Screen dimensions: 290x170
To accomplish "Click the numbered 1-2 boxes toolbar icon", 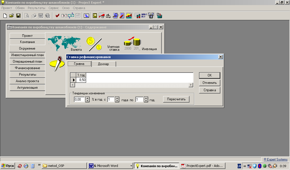I will (x=151, y=16).
